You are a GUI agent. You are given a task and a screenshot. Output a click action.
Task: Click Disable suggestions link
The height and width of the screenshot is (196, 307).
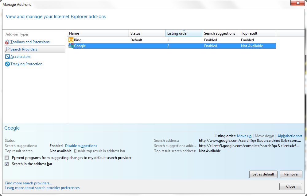click(x=81, y=146)
